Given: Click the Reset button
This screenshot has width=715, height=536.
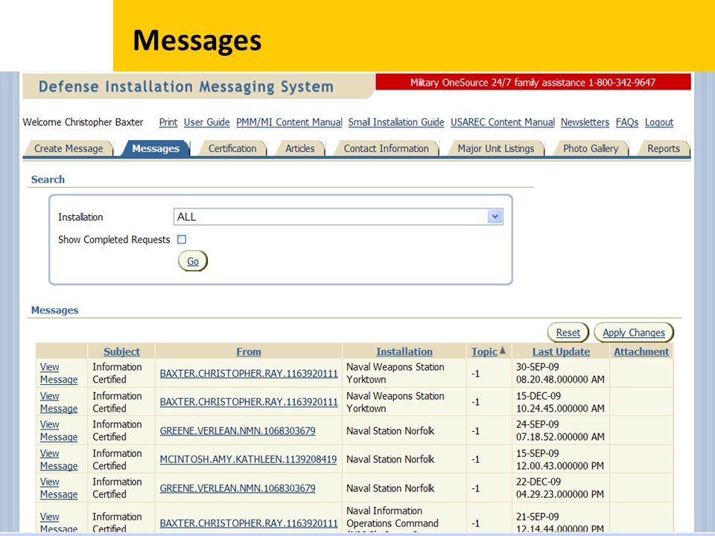Looking at the screenshot, I should coord(568,333).
